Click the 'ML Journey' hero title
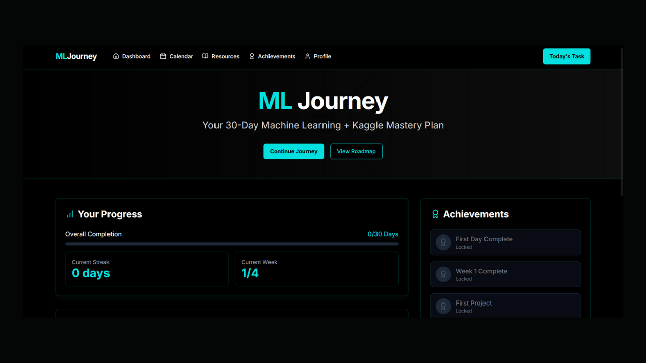 pos(323,101)
